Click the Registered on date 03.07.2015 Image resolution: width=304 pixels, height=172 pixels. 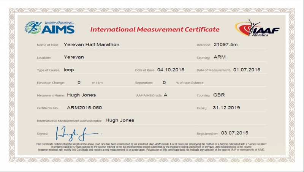pos(234,133)
